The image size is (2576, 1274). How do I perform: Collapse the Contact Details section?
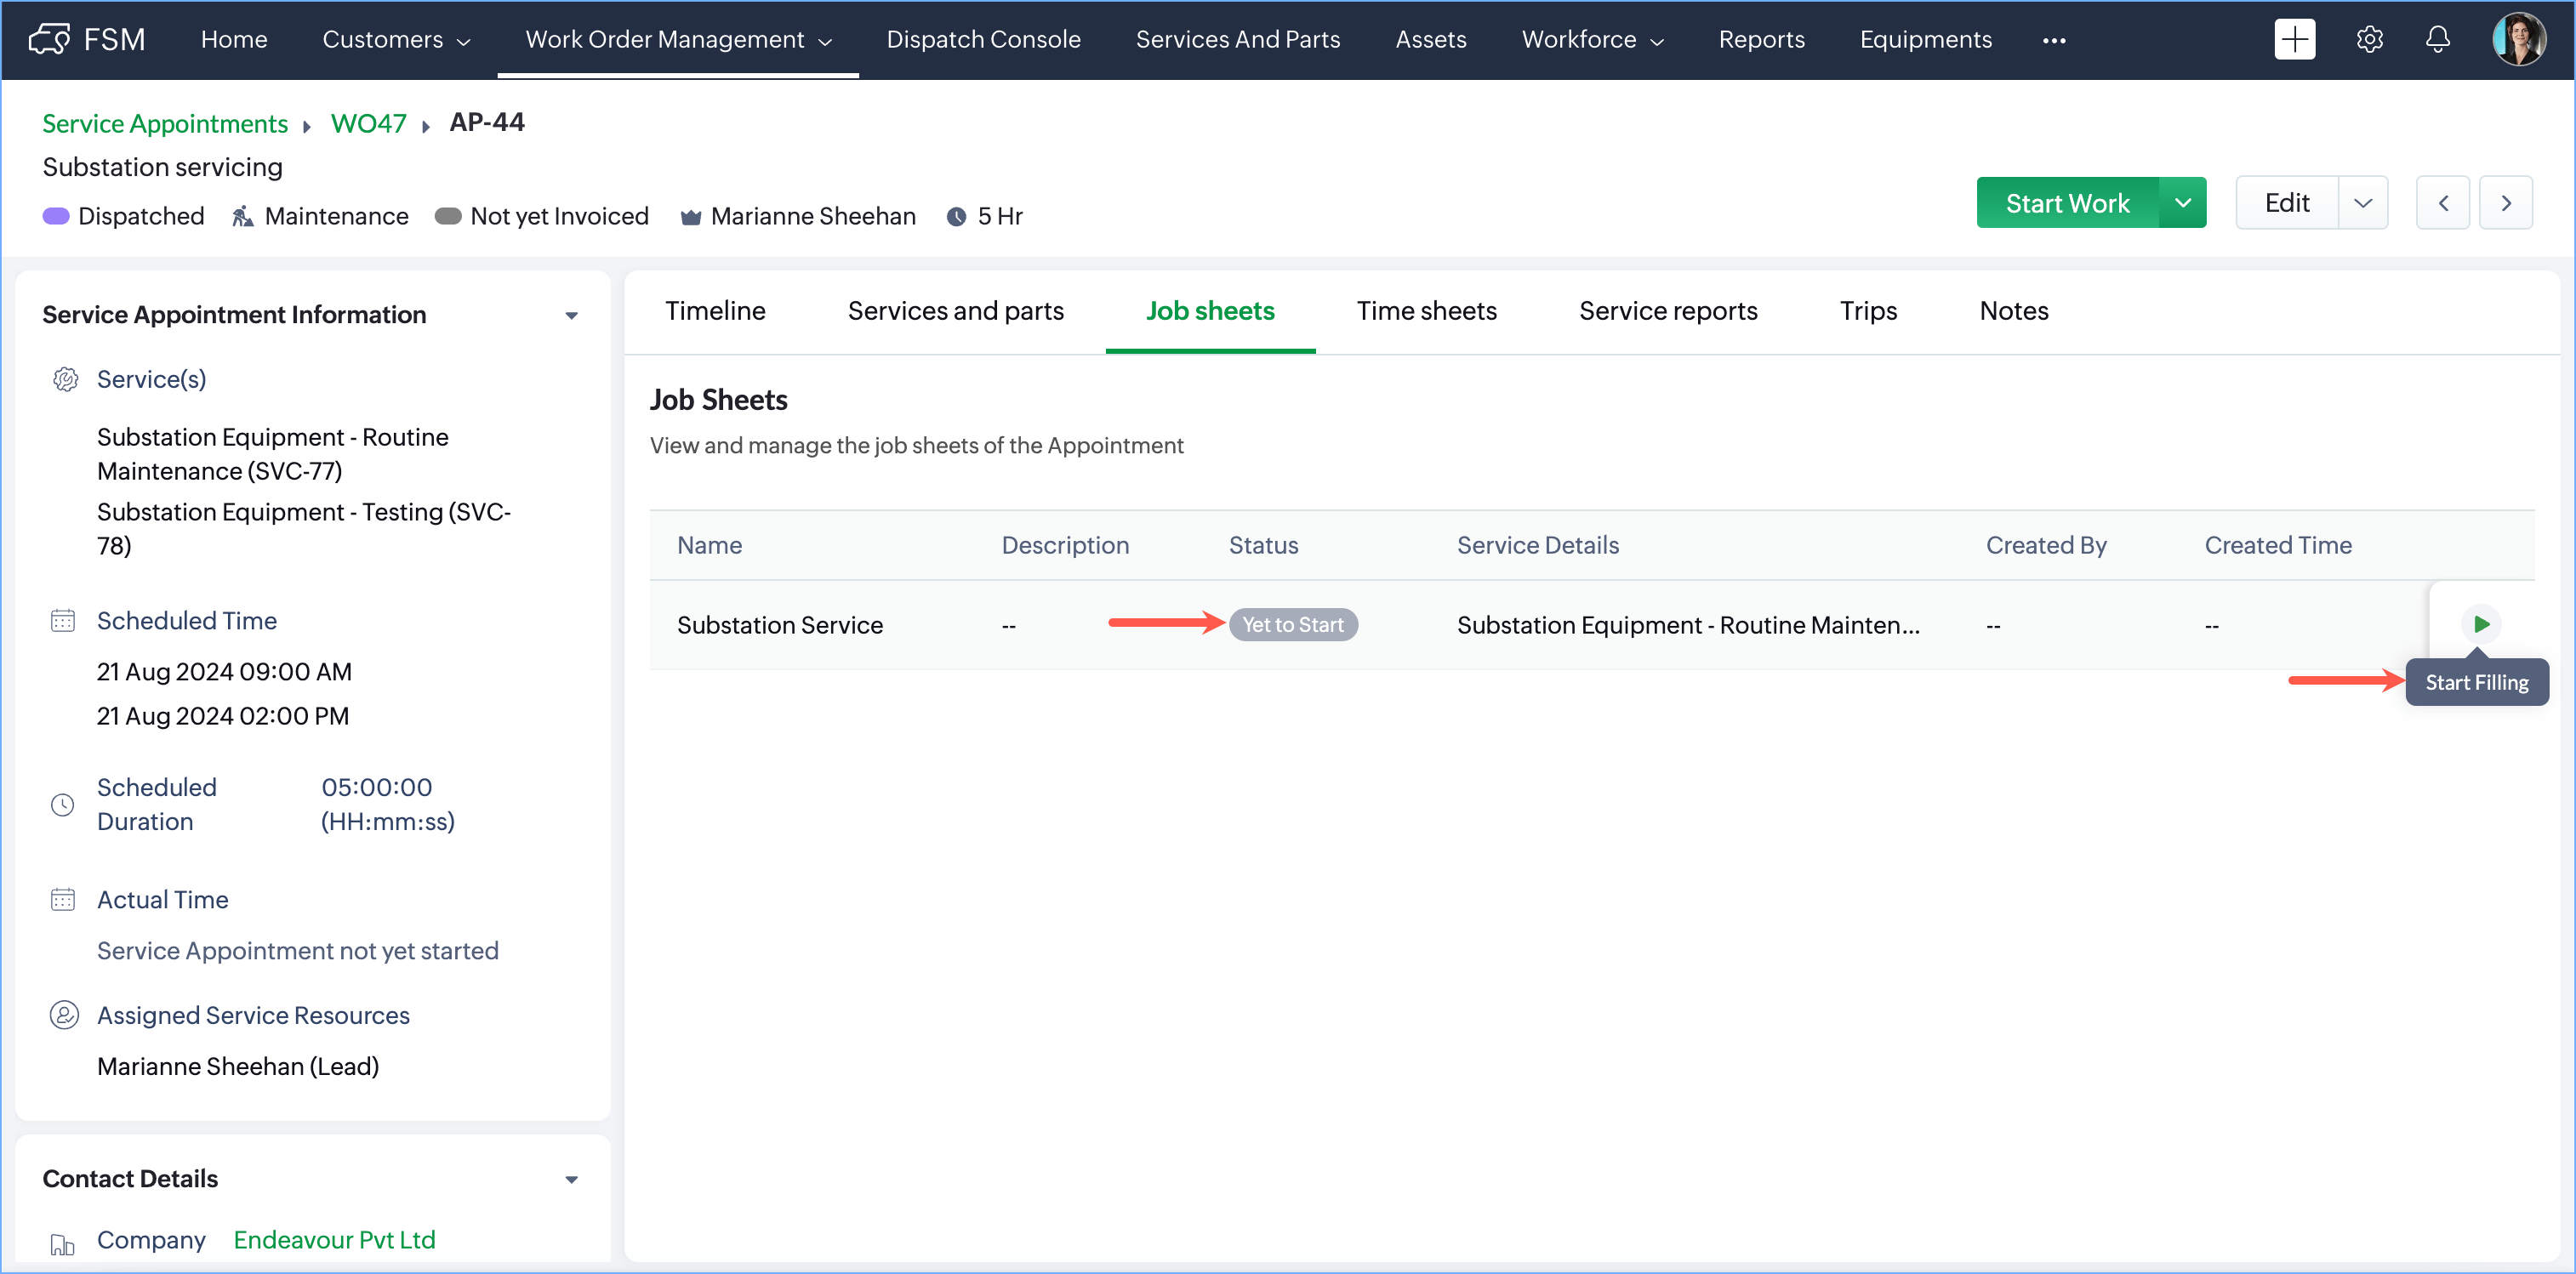click(571, 1179)
